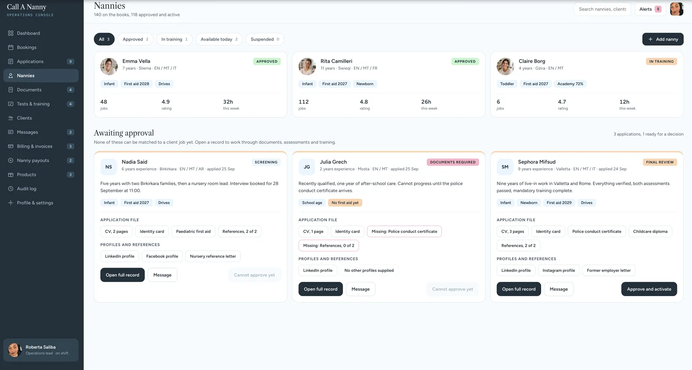Message Julia Grech
Viewport: 692px width, 370px height.
(x=360, y=289)
